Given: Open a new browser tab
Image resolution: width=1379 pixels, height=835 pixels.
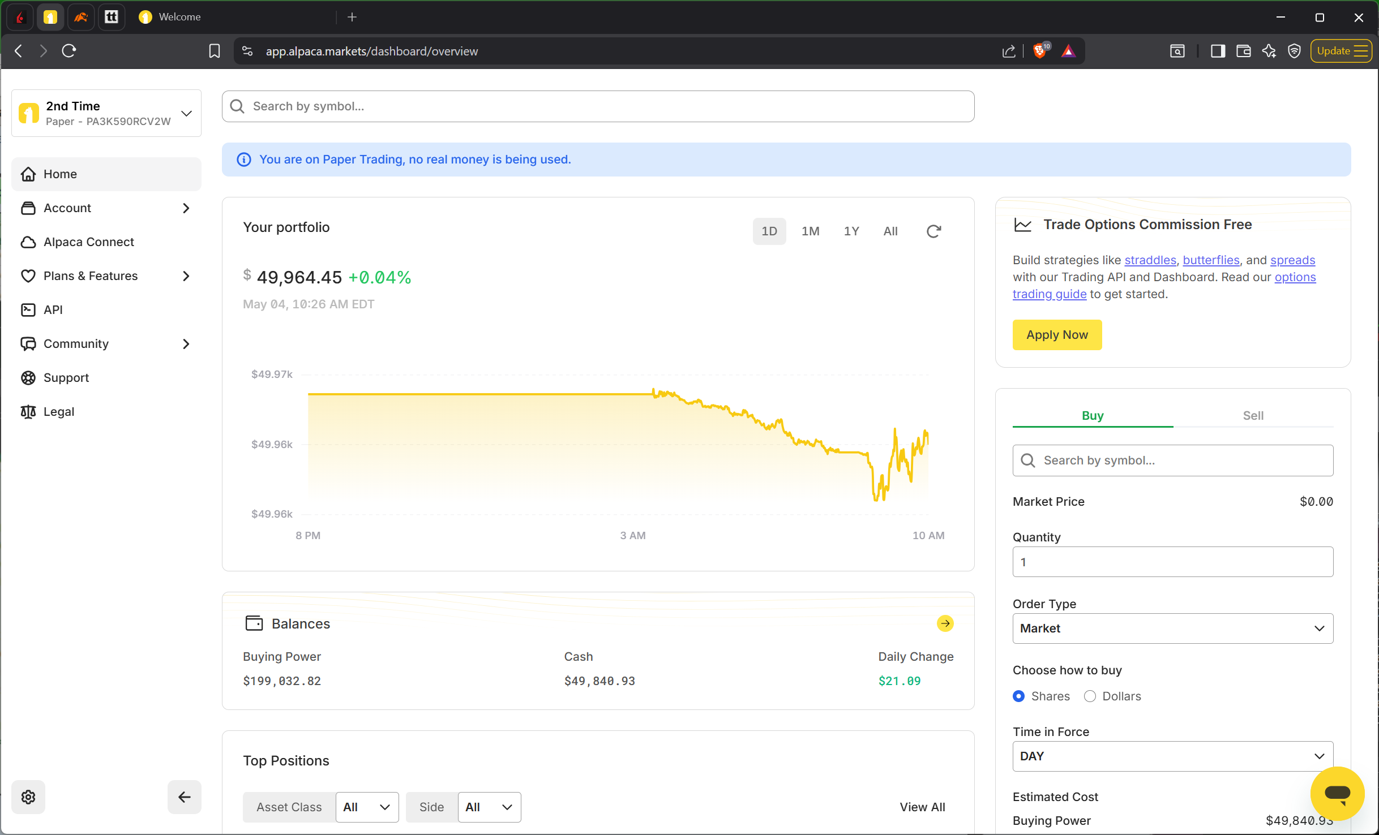Looking at the screenshot, I should click(x=352, y=17).
